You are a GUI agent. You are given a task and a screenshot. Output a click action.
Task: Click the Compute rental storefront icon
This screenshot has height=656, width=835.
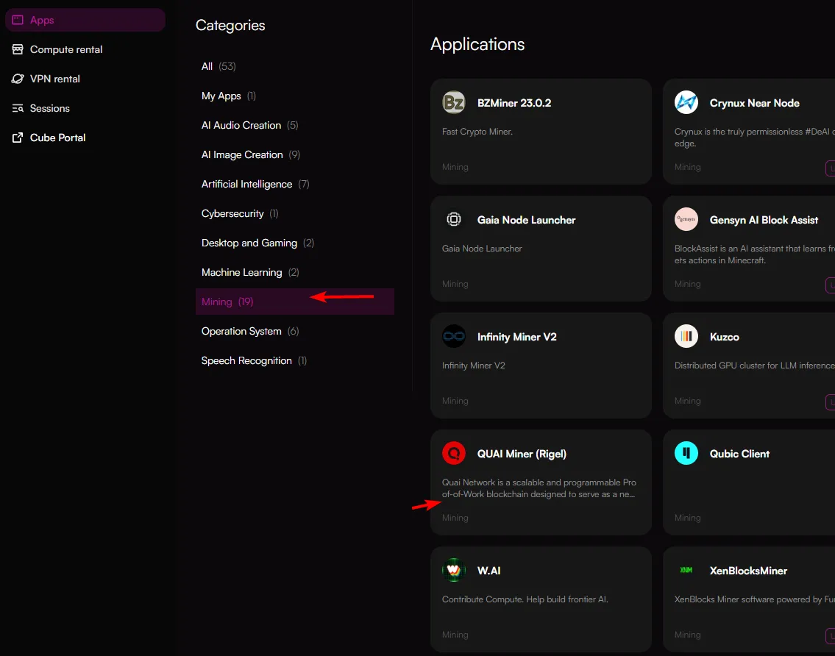point(18,49)
